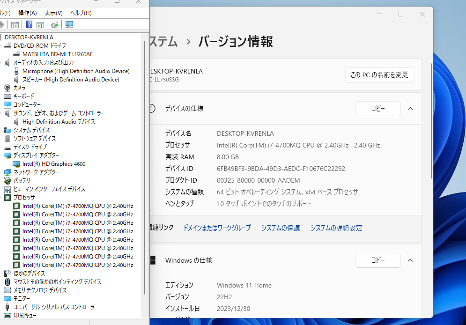Select High Definition Audio デバイス entry
Viewport: 466px width, 325px height.
click(59, 121)
